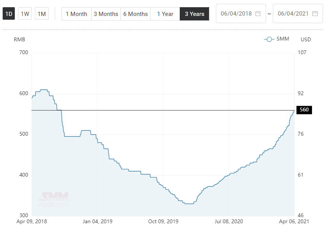Click the 107 USD axis value
This screenshot has height=227, width=331.
[x=302, y=52]
